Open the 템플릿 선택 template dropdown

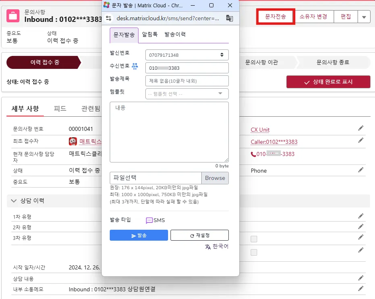coord(187,94)
